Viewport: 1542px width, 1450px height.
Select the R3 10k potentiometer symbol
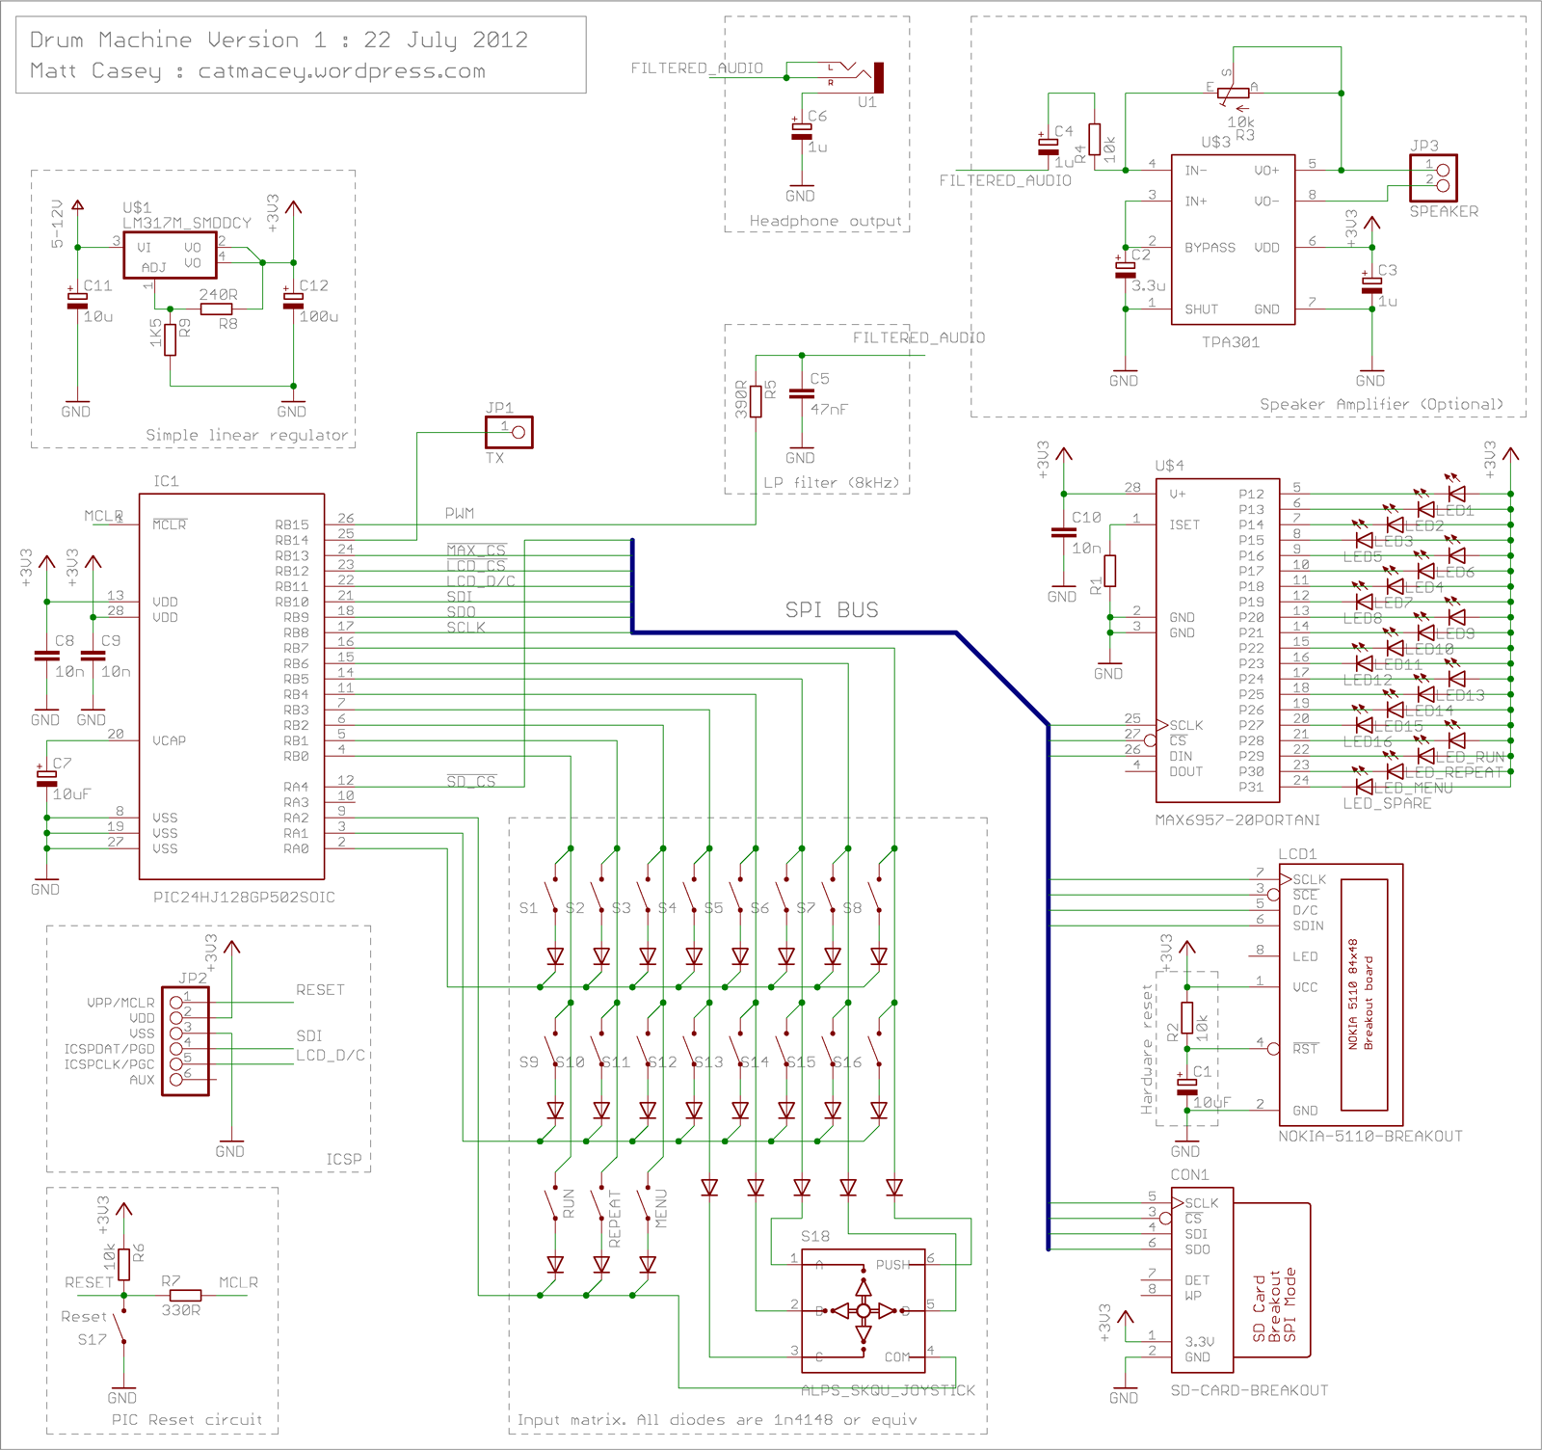[1233, 94]
